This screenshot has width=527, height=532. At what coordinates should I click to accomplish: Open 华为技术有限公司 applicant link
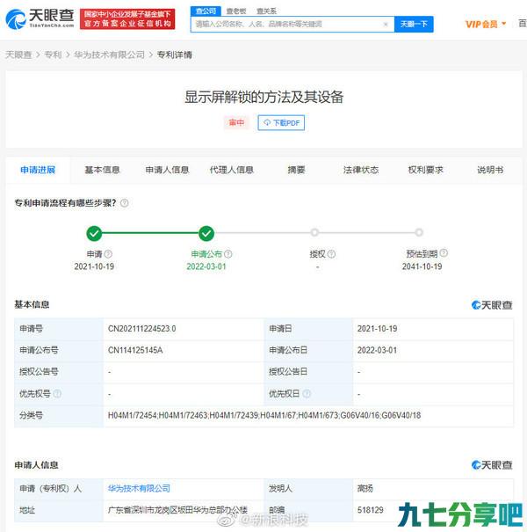(139, 489)
